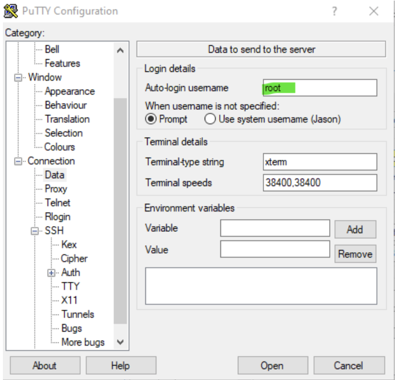
Task: Select Use system username (Jason) option
Action: coord(210,119)
